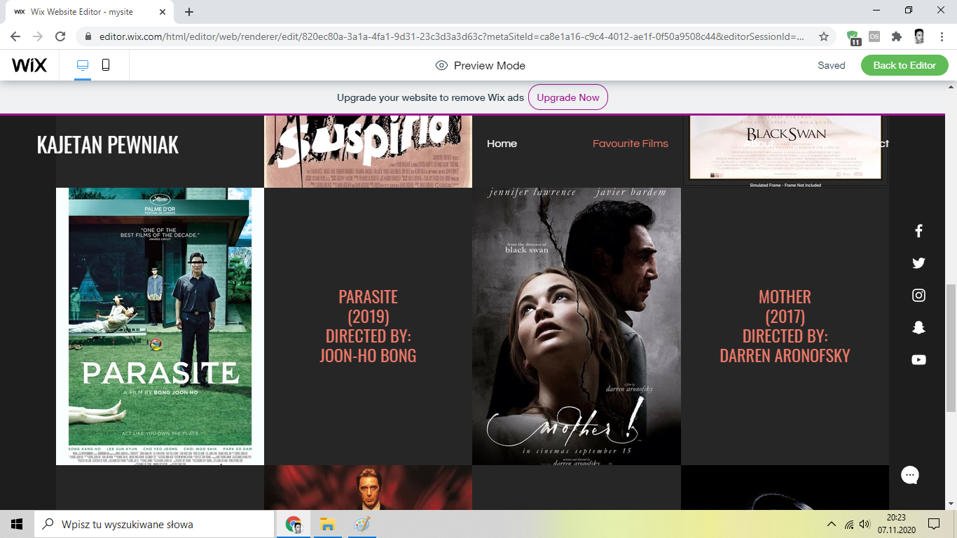Click the network icon in system tray
Viewport: 957px width, 538px height.
pyautogui.click(x=848, y=524)
